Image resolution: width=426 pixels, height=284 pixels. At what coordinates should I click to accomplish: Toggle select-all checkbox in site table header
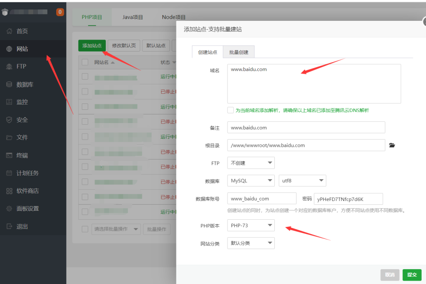tap(85, 62)
